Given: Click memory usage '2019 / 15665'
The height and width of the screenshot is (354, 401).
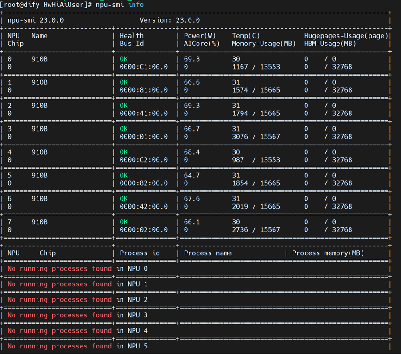Looking at the screenshot, I should pos(256,207).
